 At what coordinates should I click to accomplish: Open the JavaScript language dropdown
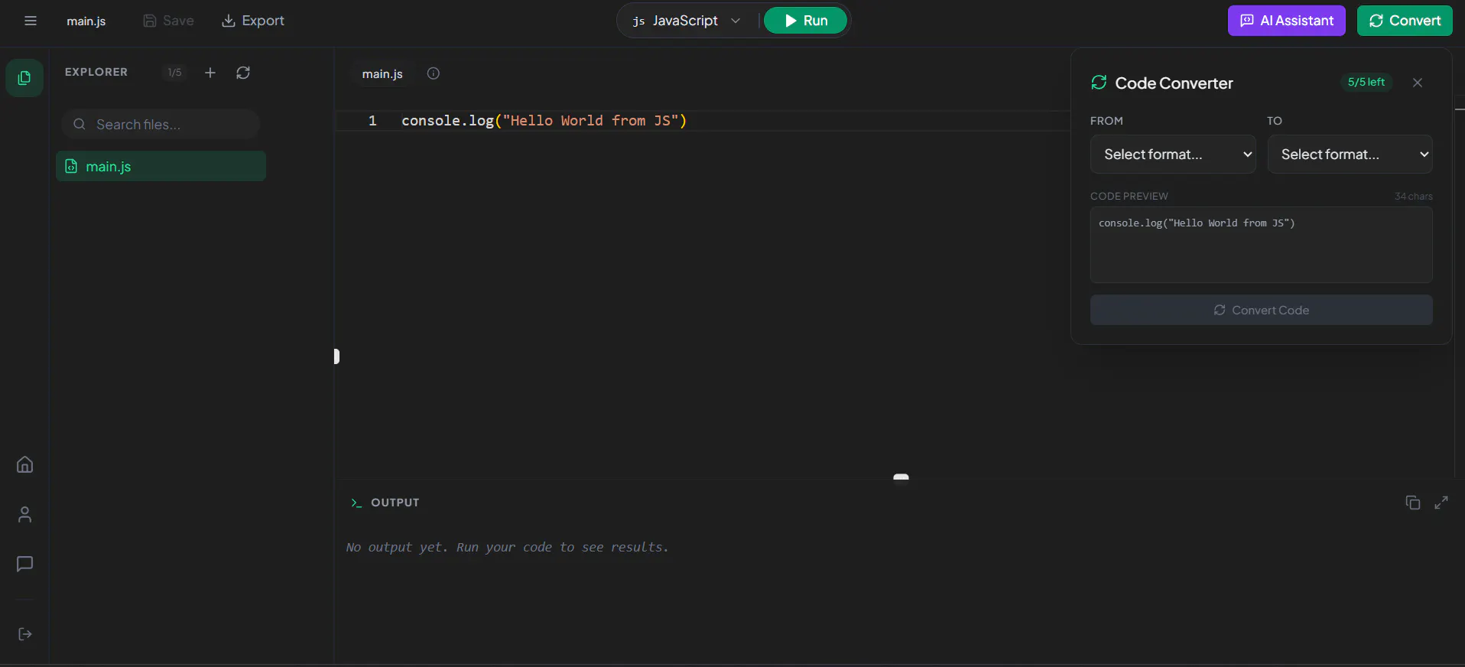tap(687, 21)
